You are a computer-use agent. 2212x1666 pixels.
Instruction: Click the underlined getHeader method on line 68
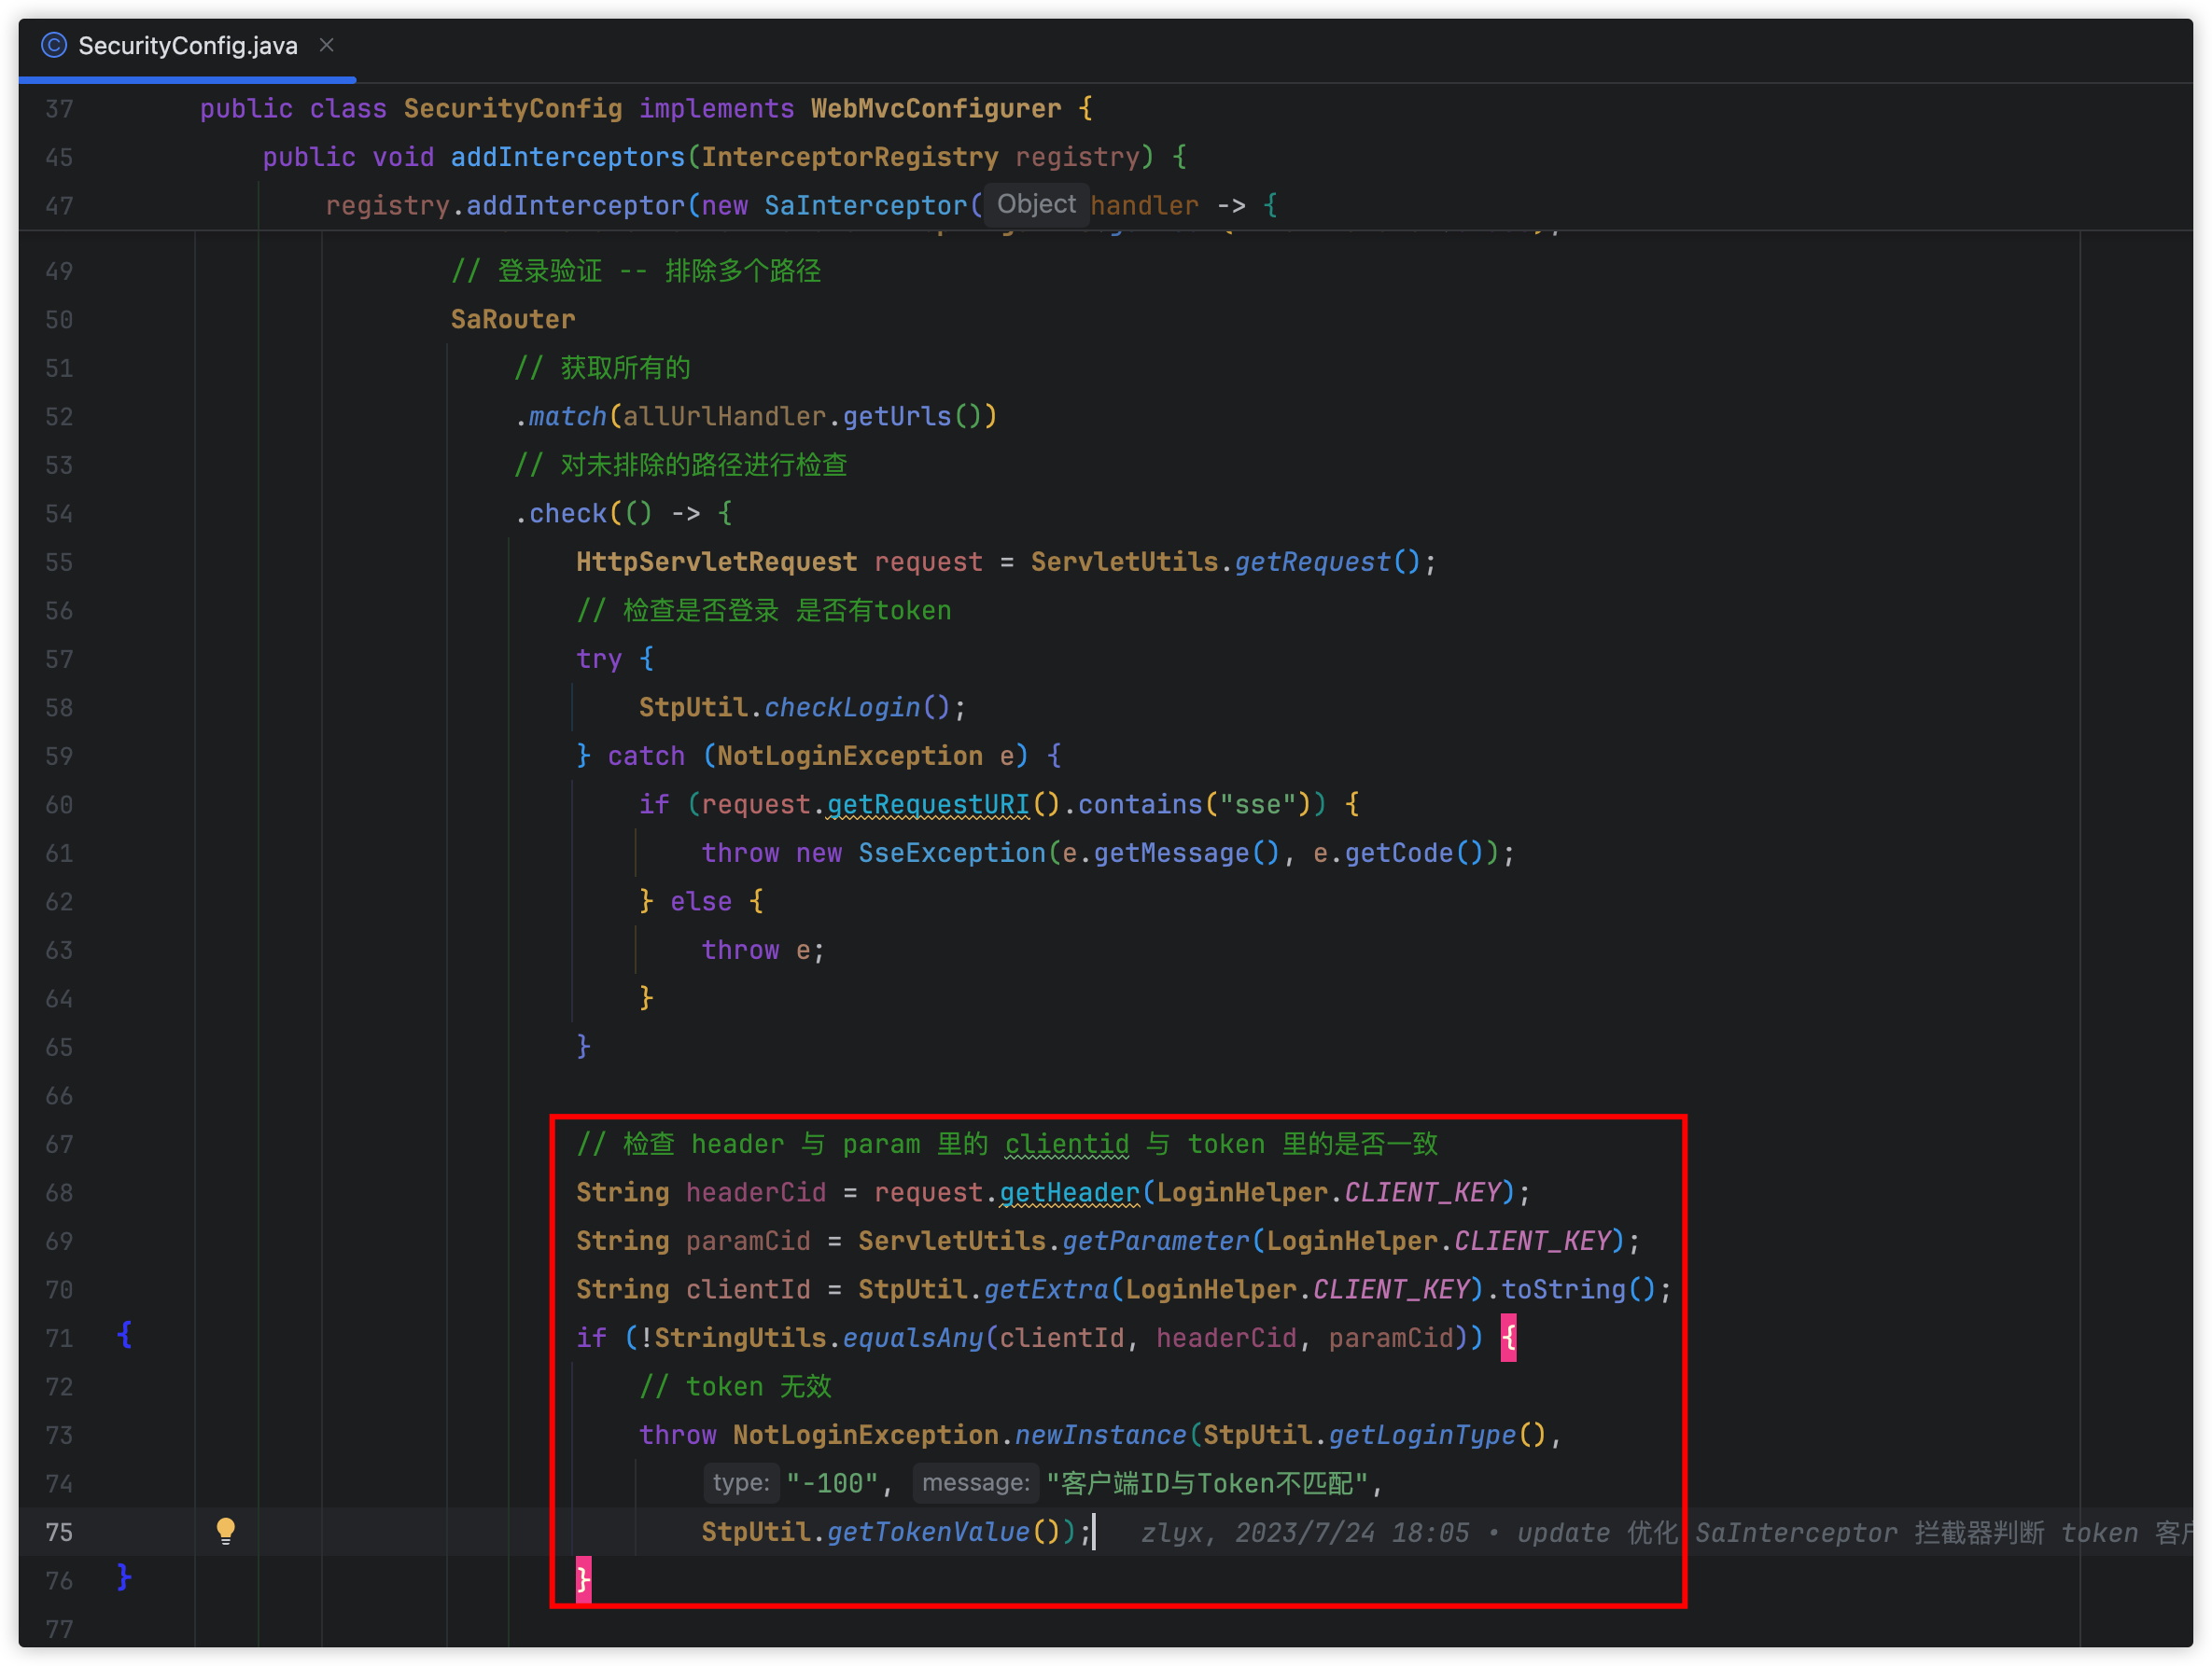[1069, 1192]
